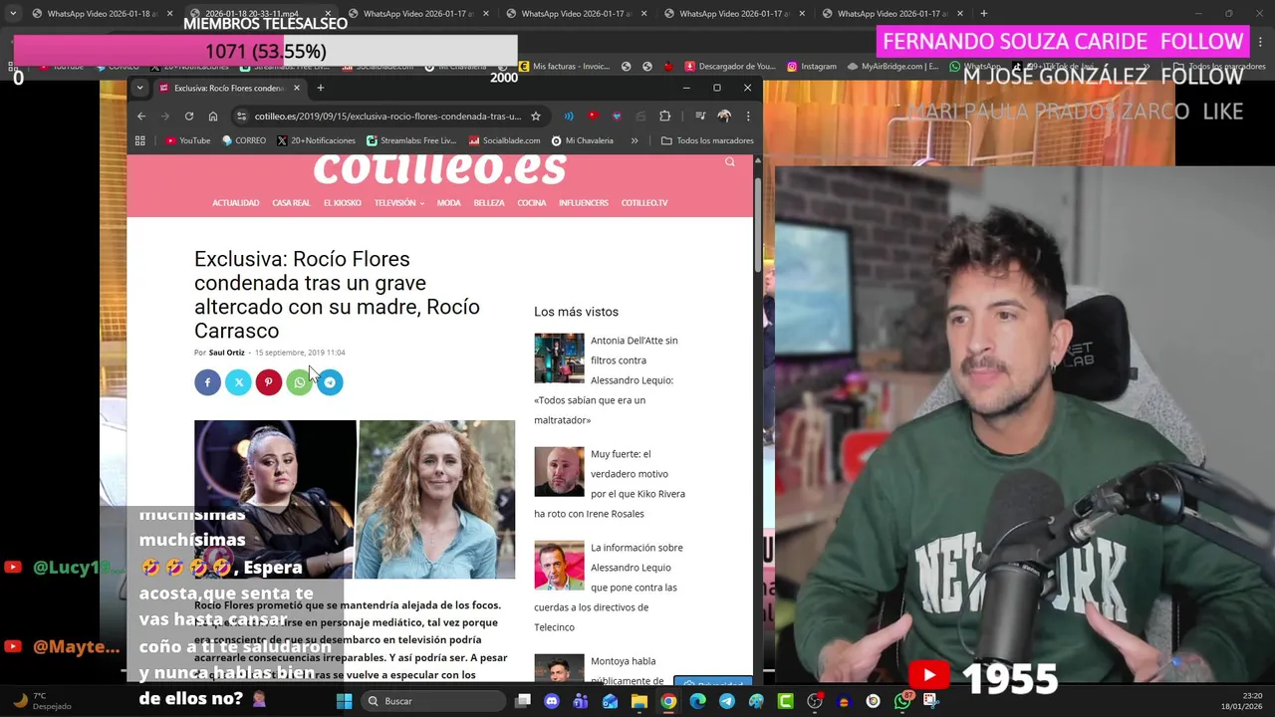Open the Todos los marcadores folder

707,140
